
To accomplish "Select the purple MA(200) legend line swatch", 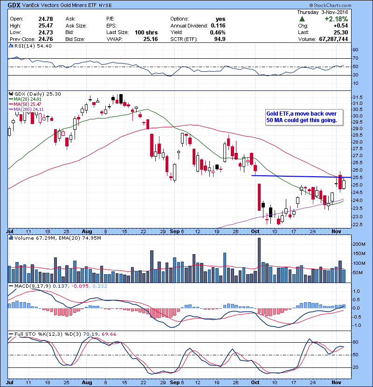I will pos(11,109).
